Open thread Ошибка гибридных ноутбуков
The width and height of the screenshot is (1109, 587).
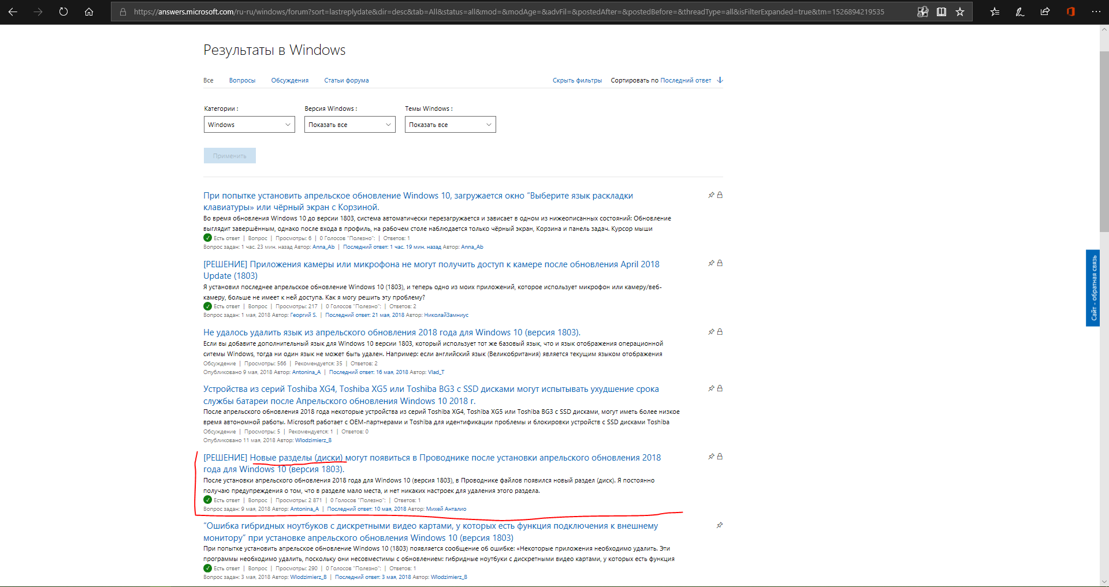[430, 532]
